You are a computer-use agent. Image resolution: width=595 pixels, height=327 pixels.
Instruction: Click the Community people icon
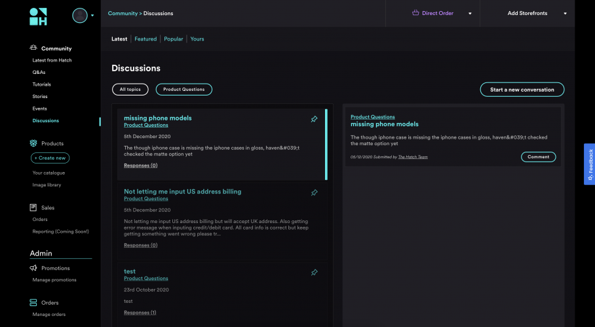33,48
